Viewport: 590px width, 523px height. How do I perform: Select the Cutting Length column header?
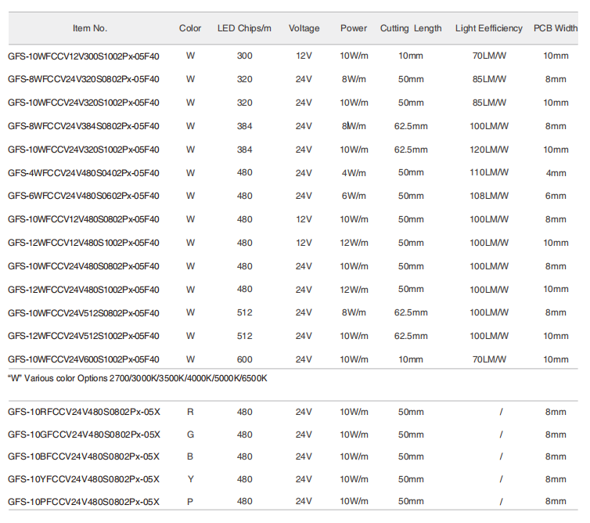click(x=411, y=28)
